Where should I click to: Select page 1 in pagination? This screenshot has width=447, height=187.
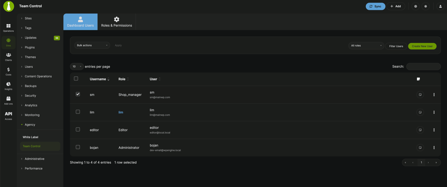coord(421,162)
